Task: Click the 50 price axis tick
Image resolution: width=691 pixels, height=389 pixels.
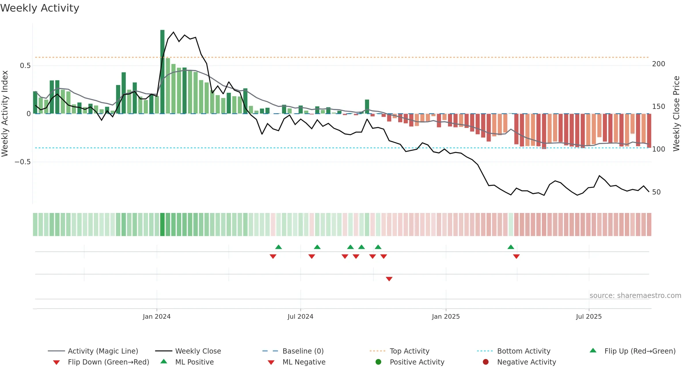Action: (x=656, y=192)
